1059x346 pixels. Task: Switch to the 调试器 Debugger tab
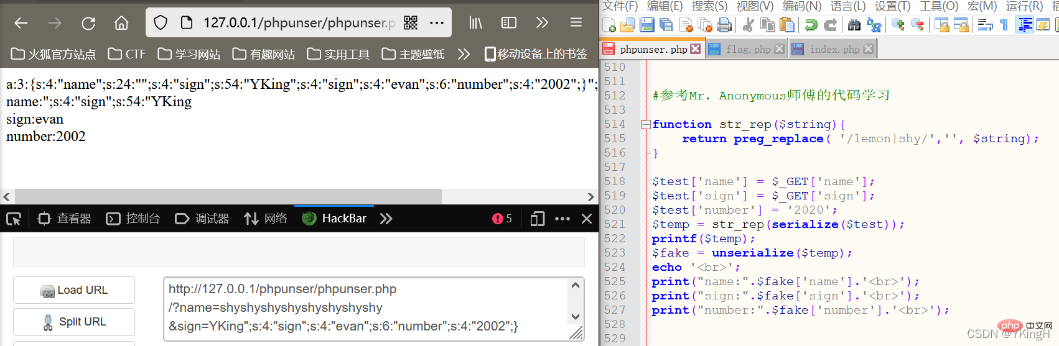tap(202, 219)
